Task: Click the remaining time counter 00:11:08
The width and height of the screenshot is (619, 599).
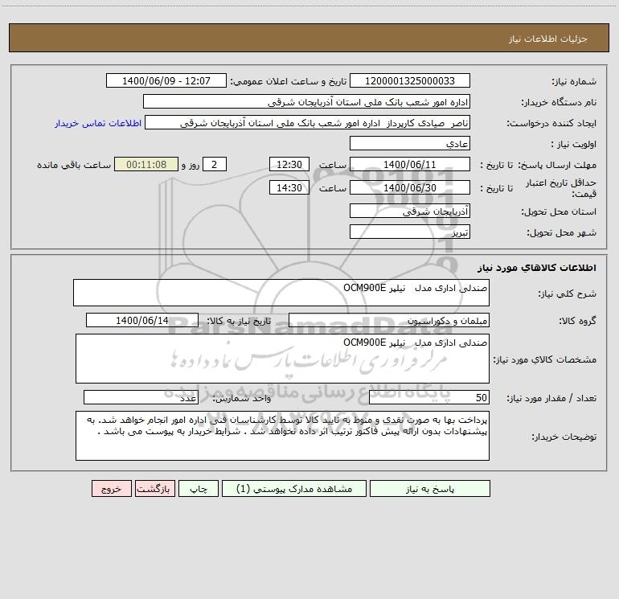Action: click(x=146, y=165)
